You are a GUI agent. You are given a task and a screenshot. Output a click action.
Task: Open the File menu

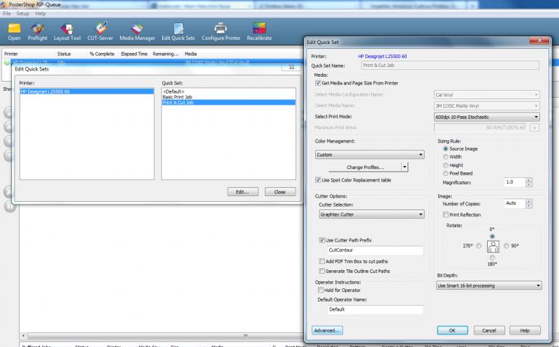coord(7,13)
